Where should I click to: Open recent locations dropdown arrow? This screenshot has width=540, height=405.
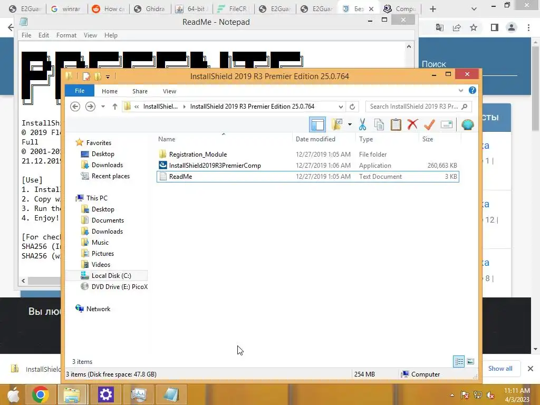tap(103, 107)
